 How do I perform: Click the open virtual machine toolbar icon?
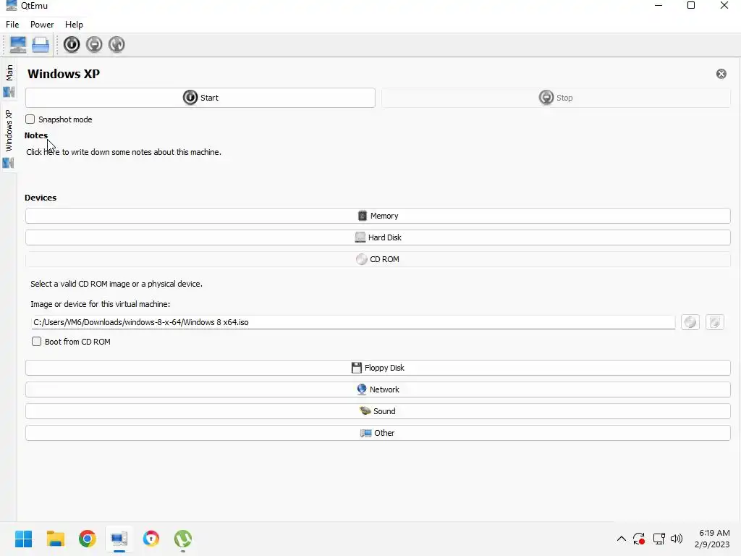(x=41, y=45)
